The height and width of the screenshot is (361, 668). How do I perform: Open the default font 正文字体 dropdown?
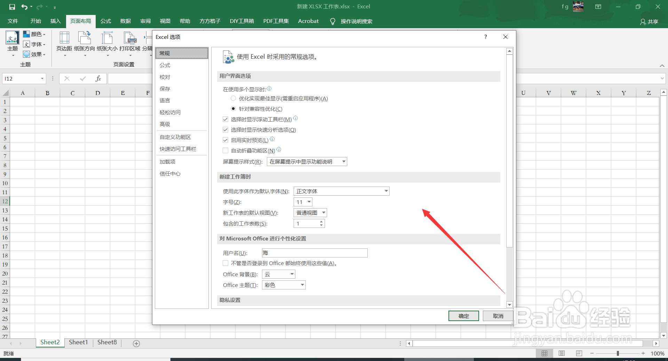342,191
